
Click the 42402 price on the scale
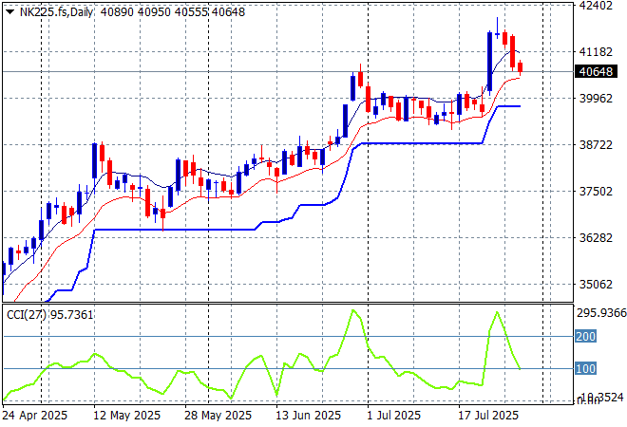(598, 6)
